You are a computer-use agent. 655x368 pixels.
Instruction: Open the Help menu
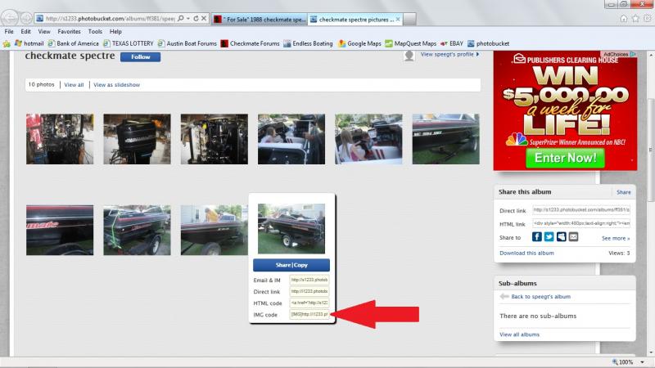point(115,31)
